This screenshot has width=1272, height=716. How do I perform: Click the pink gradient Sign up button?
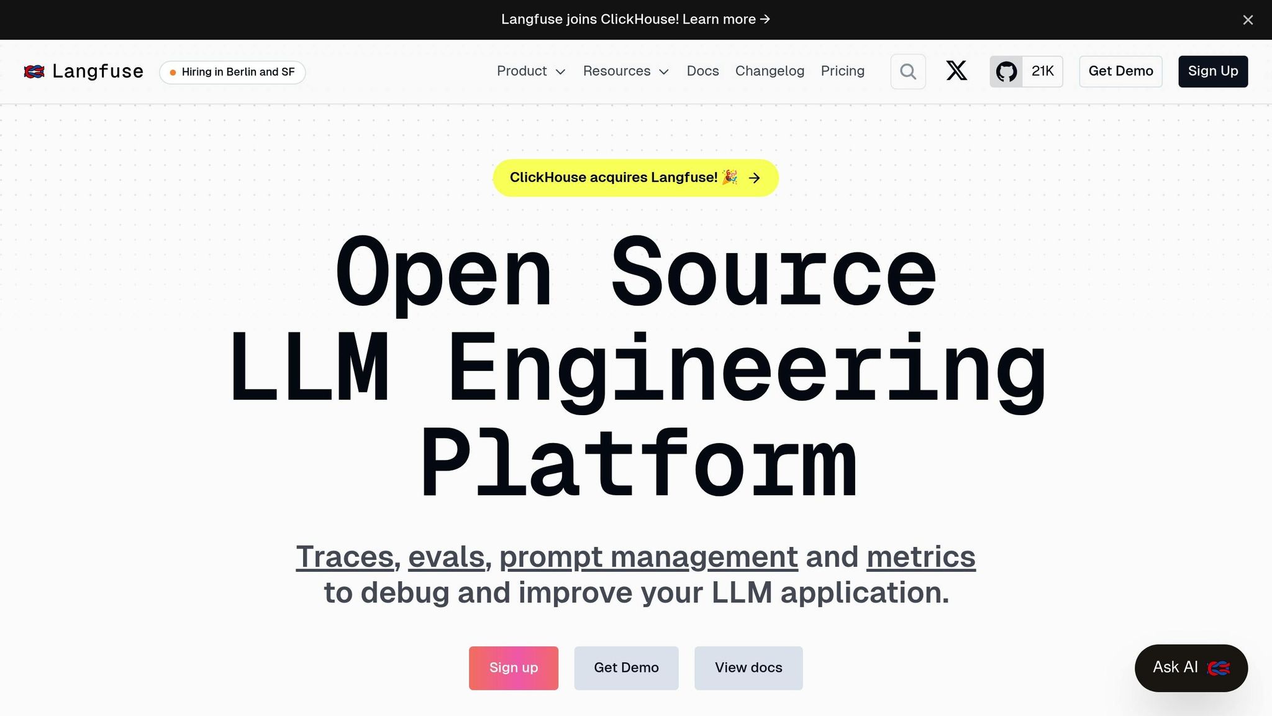[514, 668]
